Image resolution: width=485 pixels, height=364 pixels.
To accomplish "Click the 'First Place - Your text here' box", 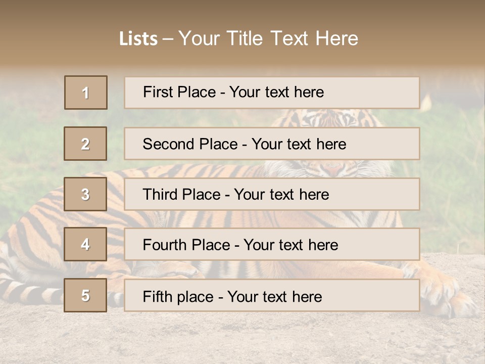I will (x=272, y=93).
